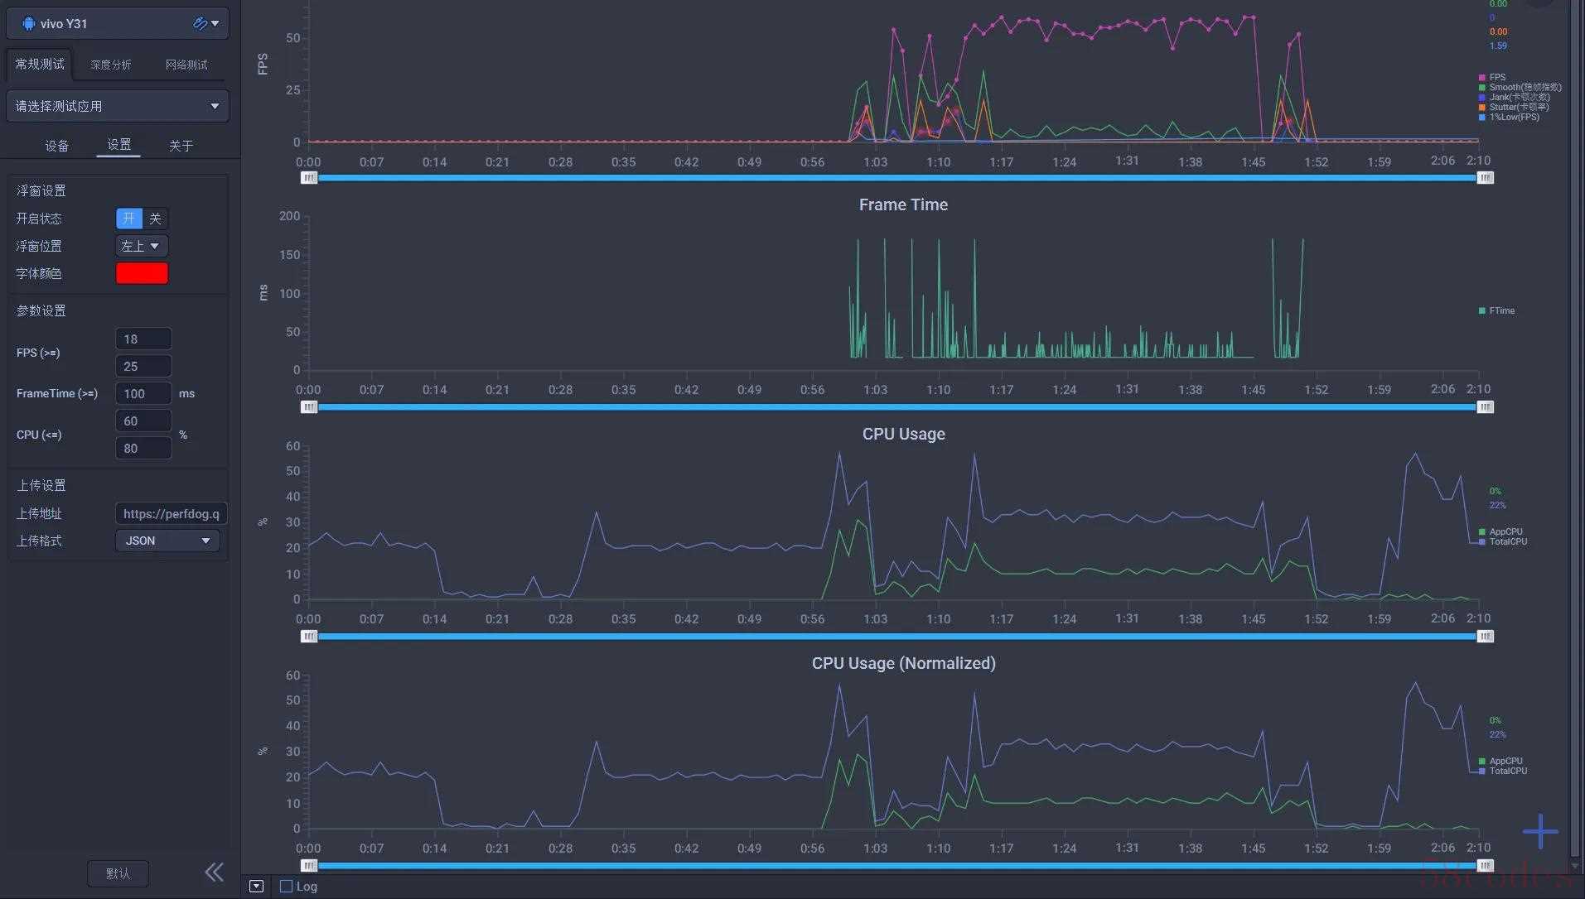Click the 参数设置 section heading
This screenshot has height=899, width=1585.
pos(41,310)
